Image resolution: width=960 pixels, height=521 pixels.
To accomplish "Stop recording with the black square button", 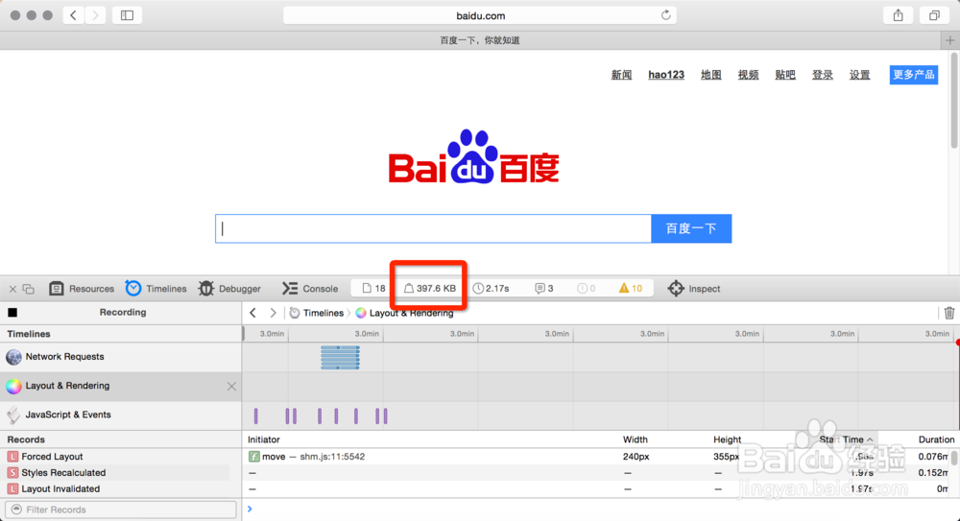I will (12, 312).
